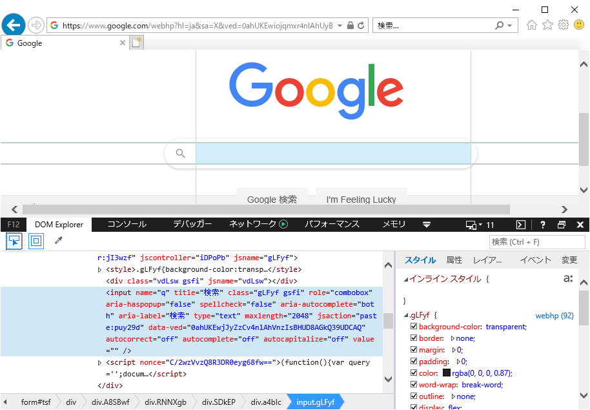The image size is (590, 410).
Task: Click the F12 button
Action: [x=14, y=225]
